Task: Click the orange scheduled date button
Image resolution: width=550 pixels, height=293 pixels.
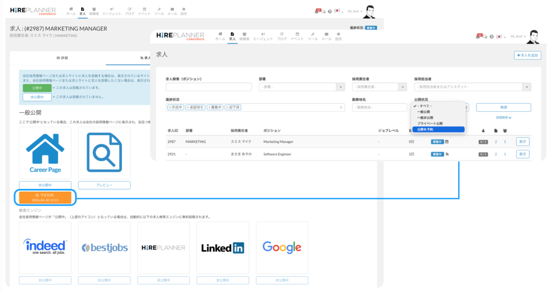Action: [45, 197]
